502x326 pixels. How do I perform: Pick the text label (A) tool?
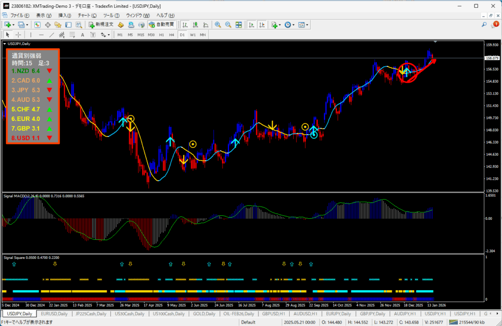(x=82, y=35)
